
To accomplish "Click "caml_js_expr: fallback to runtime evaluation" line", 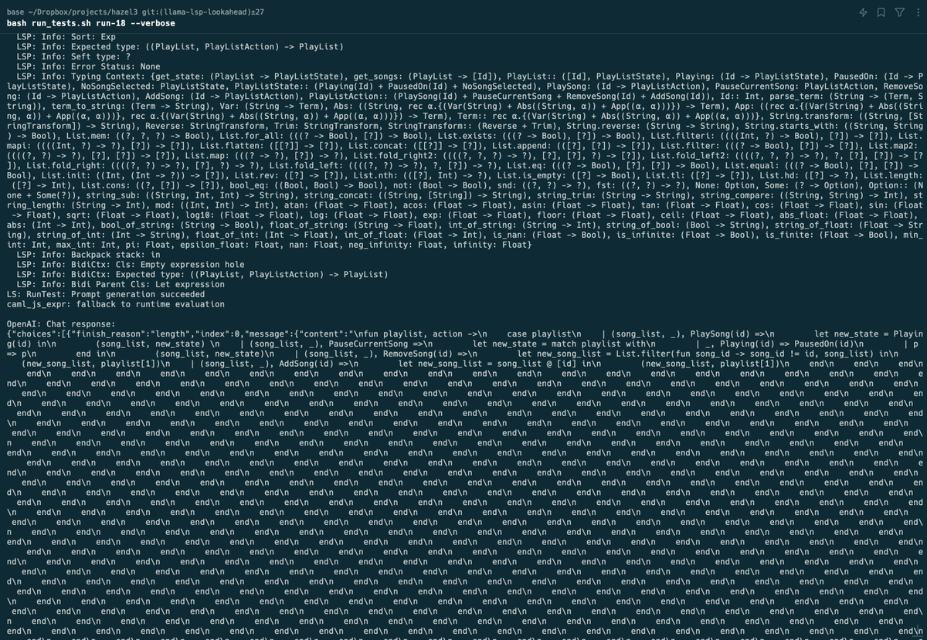I will coord(116,304).
